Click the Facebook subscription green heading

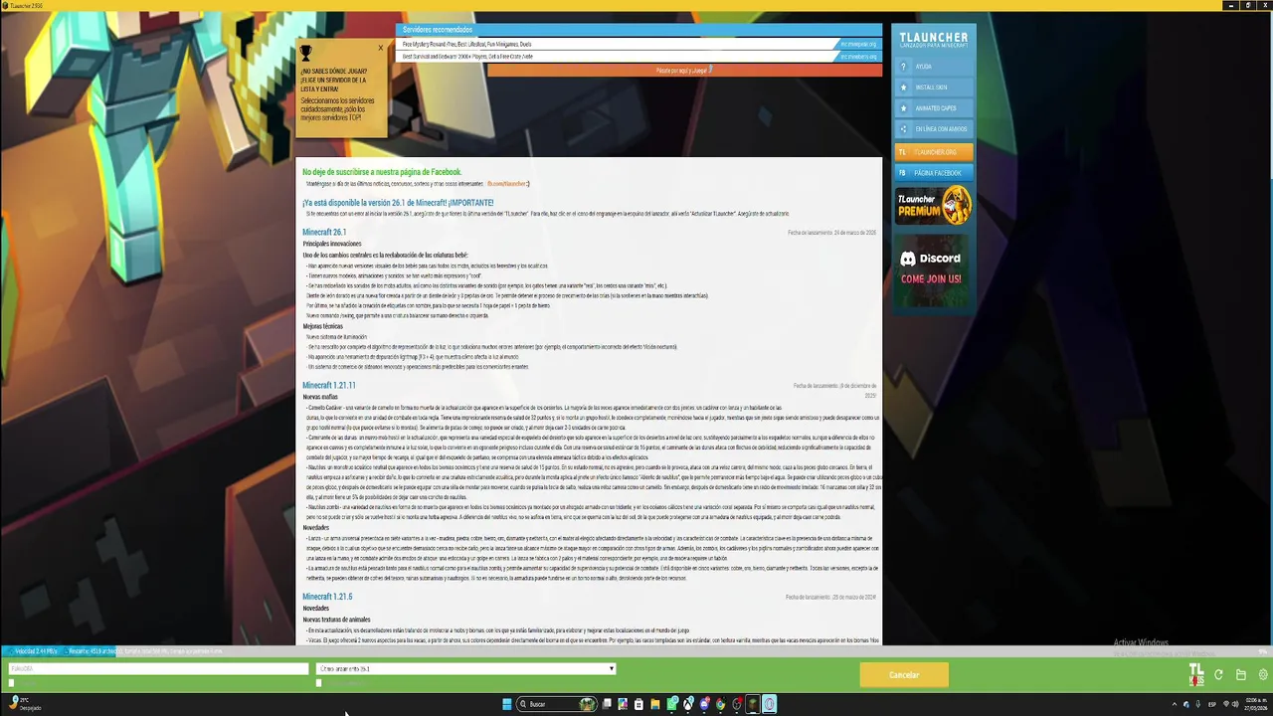[x=382, y=172]
